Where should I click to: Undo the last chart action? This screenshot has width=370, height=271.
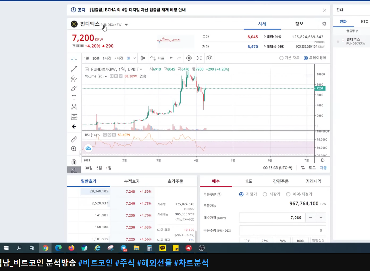(x=171, y=58)
